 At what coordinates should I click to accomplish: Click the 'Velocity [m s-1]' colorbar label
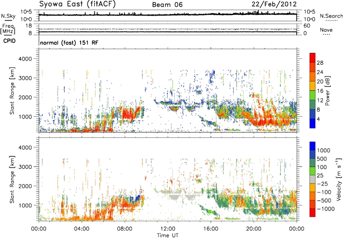coord(339,179)
